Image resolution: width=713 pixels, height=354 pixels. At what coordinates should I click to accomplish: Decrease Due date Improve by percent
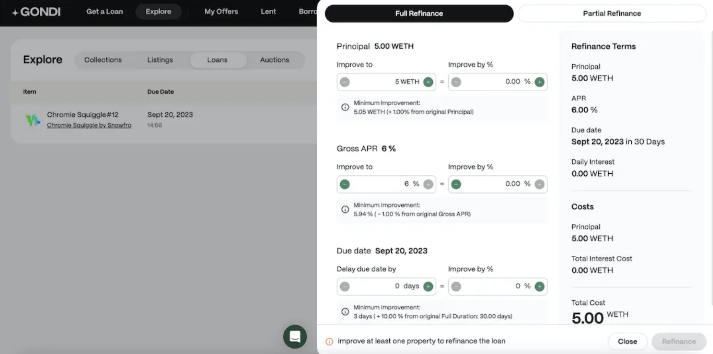point(456,287)
